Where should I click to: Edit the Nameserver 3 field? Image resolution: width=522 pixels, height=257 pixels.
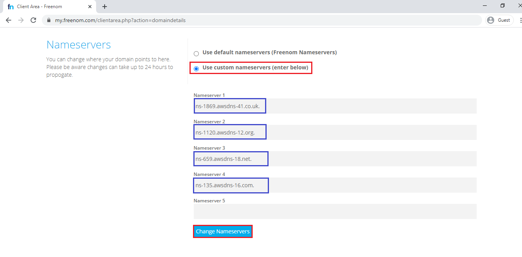(x=335, y=159)
